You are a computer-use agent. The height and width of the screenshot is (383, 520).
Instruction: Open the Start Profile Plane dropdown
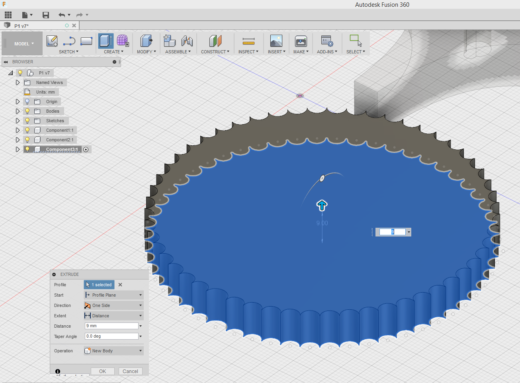(113, 295)
